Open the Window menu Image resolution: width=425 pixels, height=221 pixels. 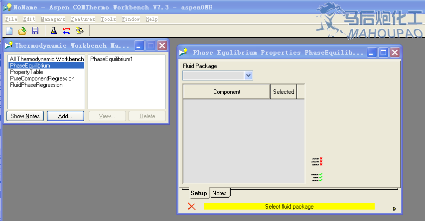pyautogui.click(x=131, y=19)
